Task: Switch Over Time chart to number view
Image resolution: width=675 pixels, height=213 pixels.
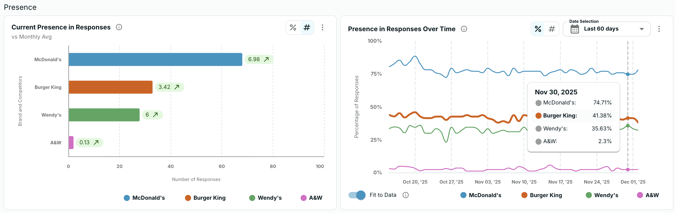Action: coord(552,29)
